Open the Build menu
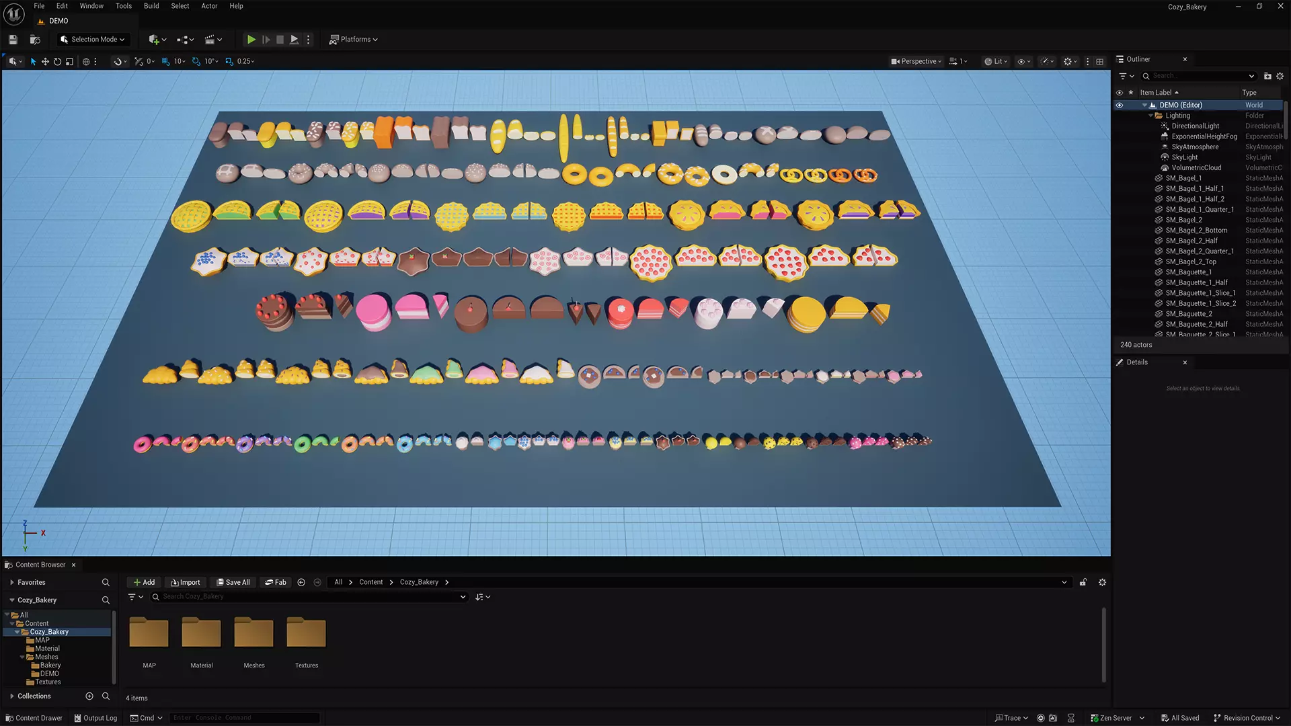Viewport: 1291px width, 726px height. point(151,6)
